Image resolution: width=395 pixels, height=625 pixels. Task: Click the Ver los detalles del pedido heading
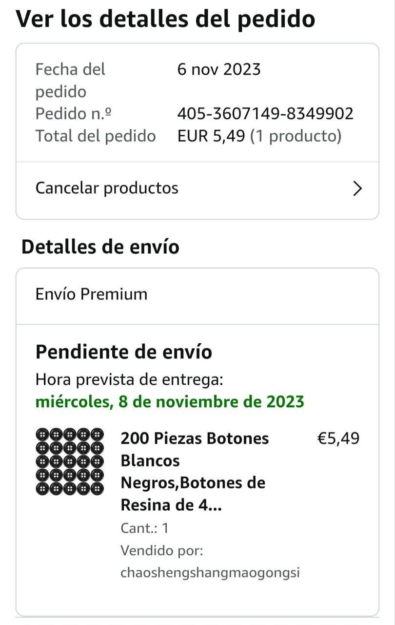coord(166,19)
